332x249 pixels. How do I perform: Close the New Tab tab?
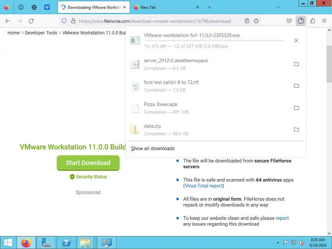(197, 7)
